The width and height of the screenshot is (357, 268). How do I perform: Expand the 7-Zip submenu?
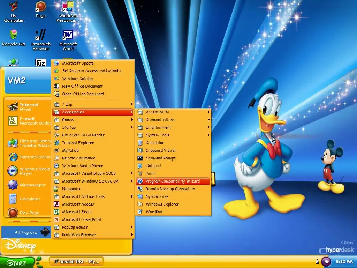click(x=93, y=104)
